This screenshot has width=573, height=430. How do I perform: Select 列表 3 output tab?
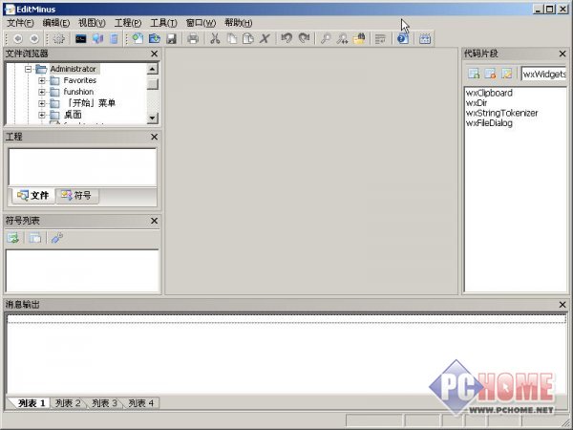104,403
